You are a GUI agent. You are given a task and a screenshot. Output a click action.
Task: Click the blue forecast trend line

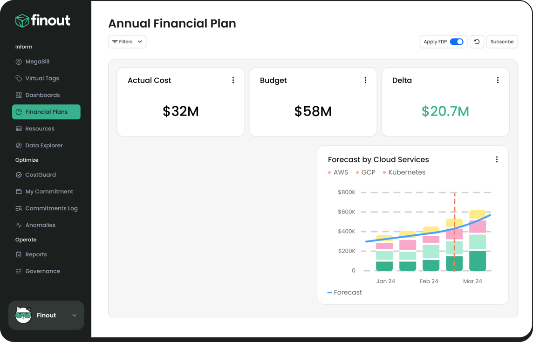(428, 233)
